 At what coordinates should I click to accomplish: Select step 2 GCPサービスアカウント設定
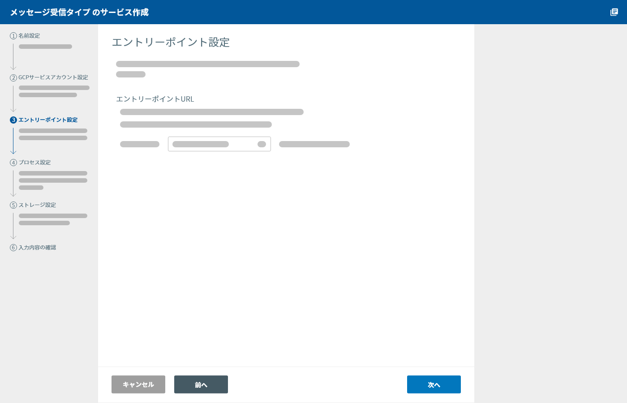[x=49, y=77]
